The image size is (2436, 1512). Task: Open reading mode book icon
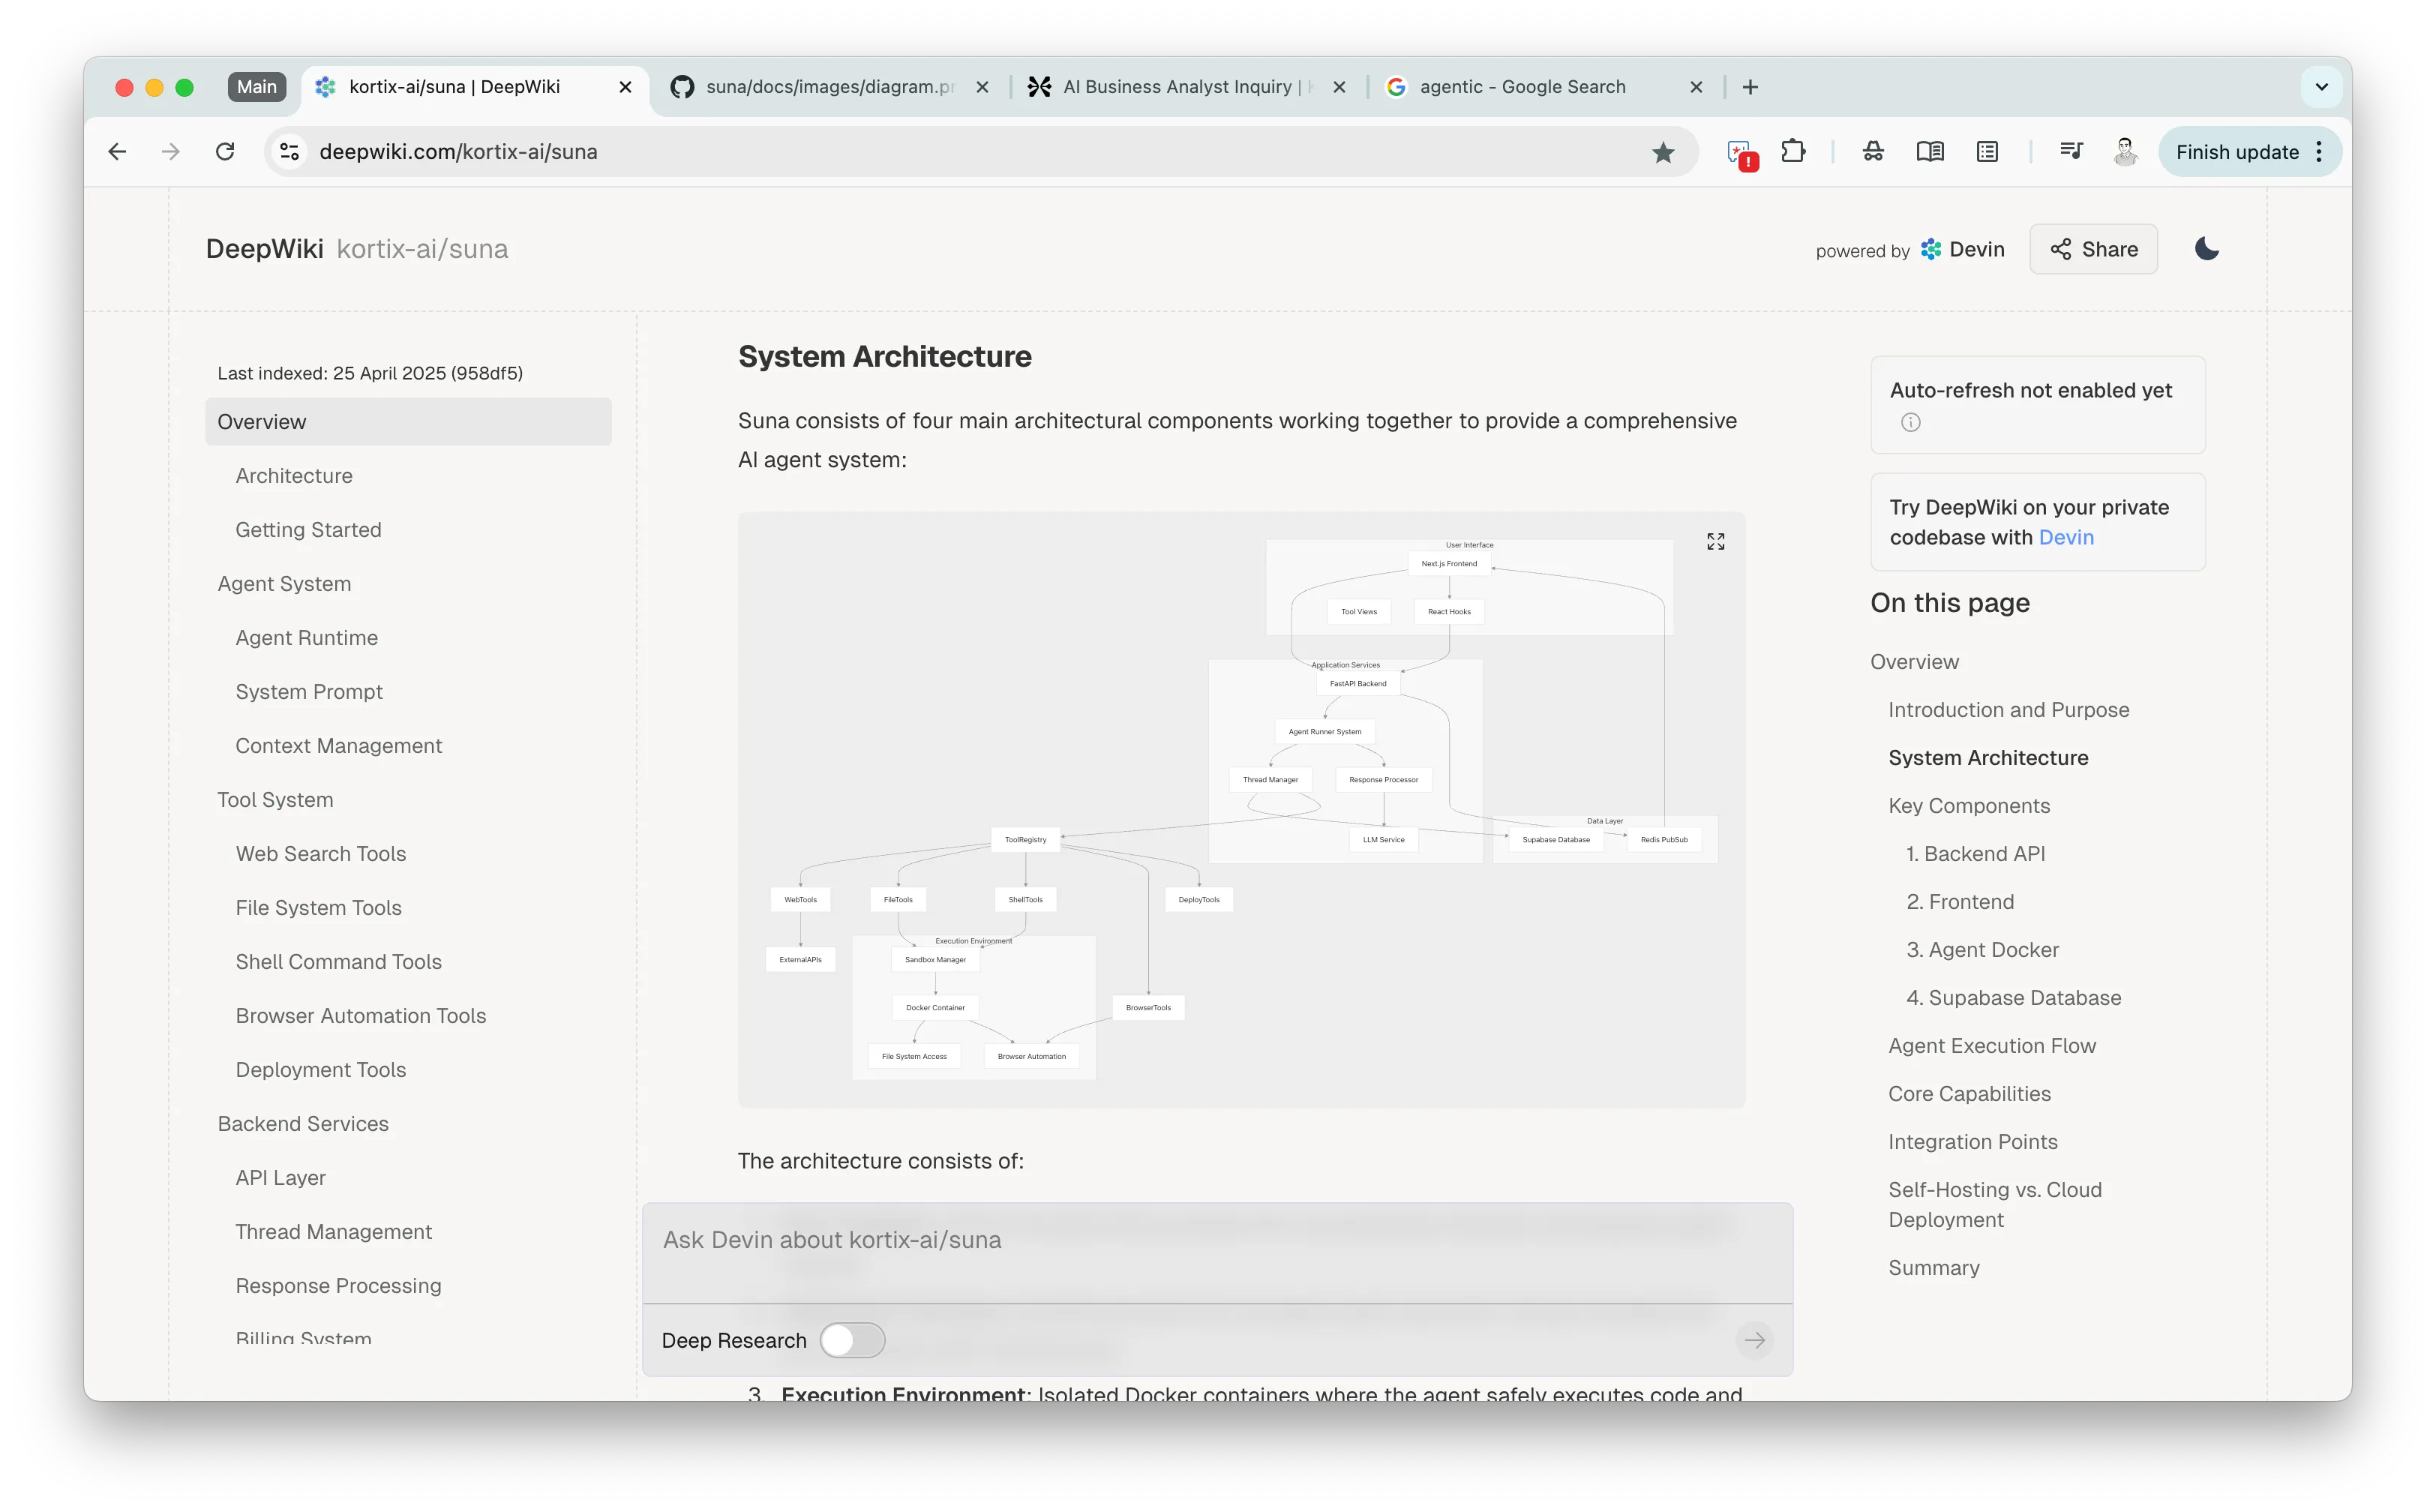(x=1929, y=152)
